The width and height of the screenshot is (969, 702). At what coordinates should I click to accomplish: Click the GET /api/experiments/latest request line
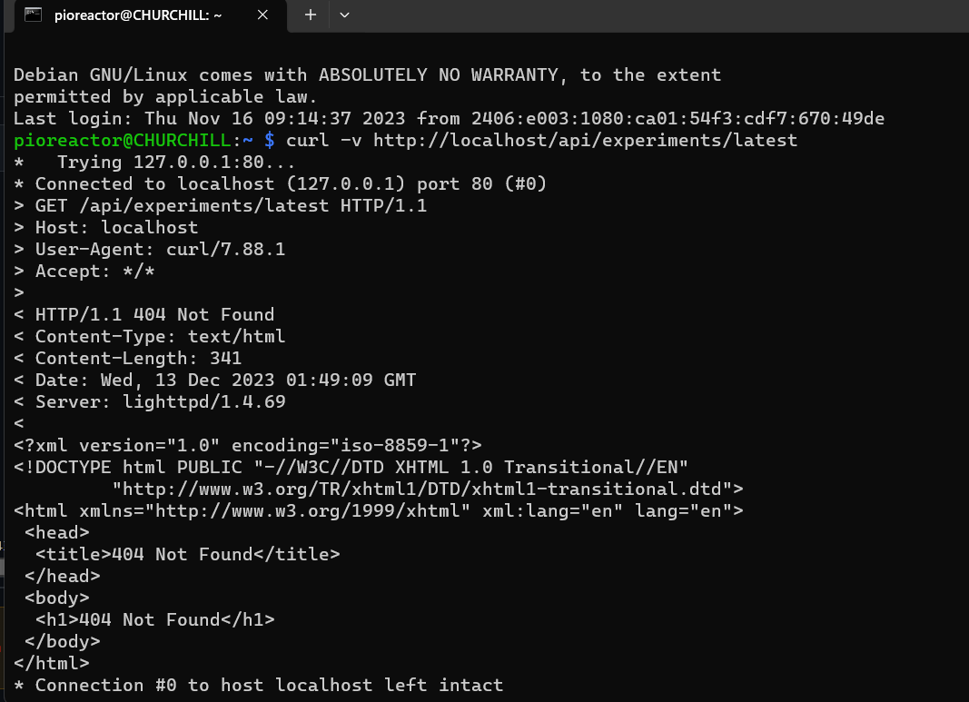click(220, 206)
